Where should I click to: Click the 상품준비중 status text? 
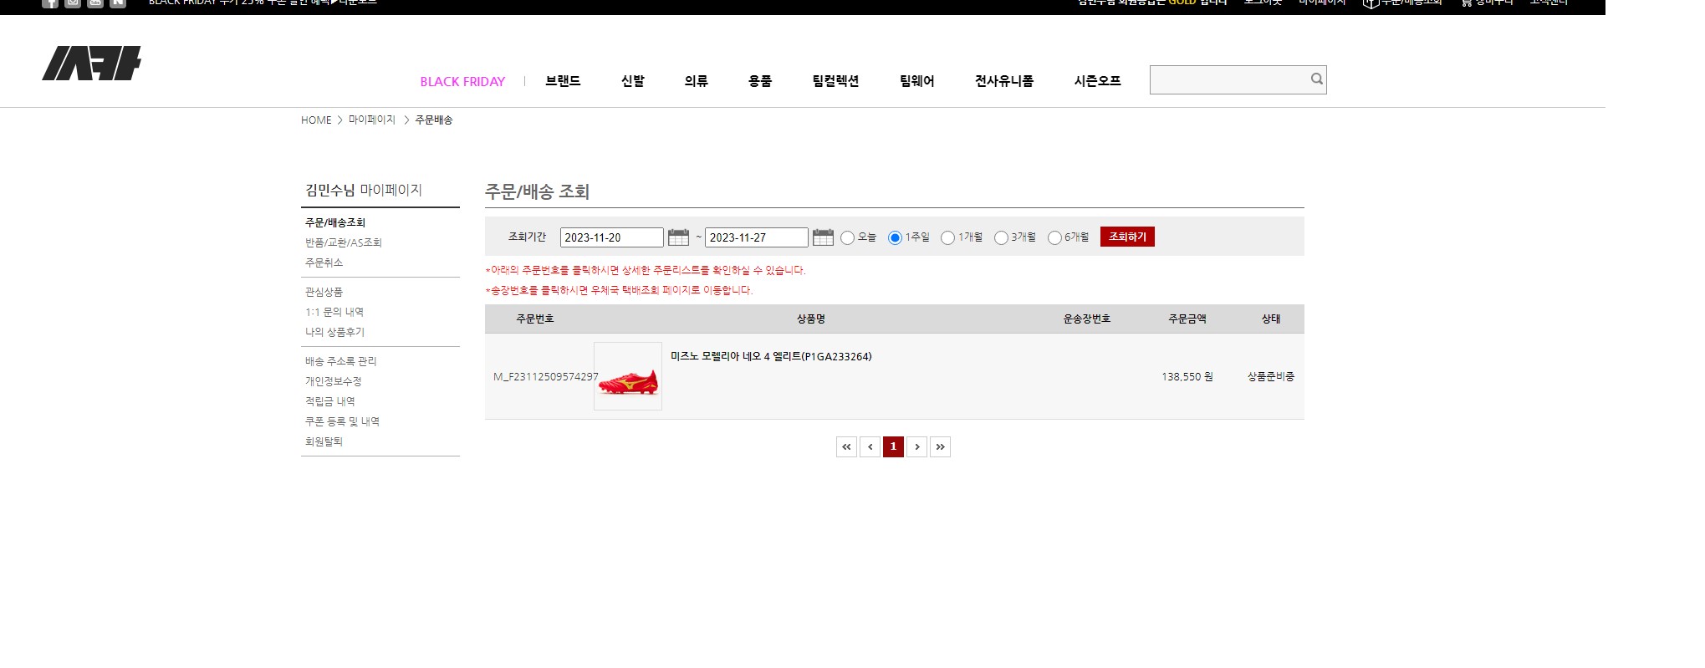pos(1271,377)
